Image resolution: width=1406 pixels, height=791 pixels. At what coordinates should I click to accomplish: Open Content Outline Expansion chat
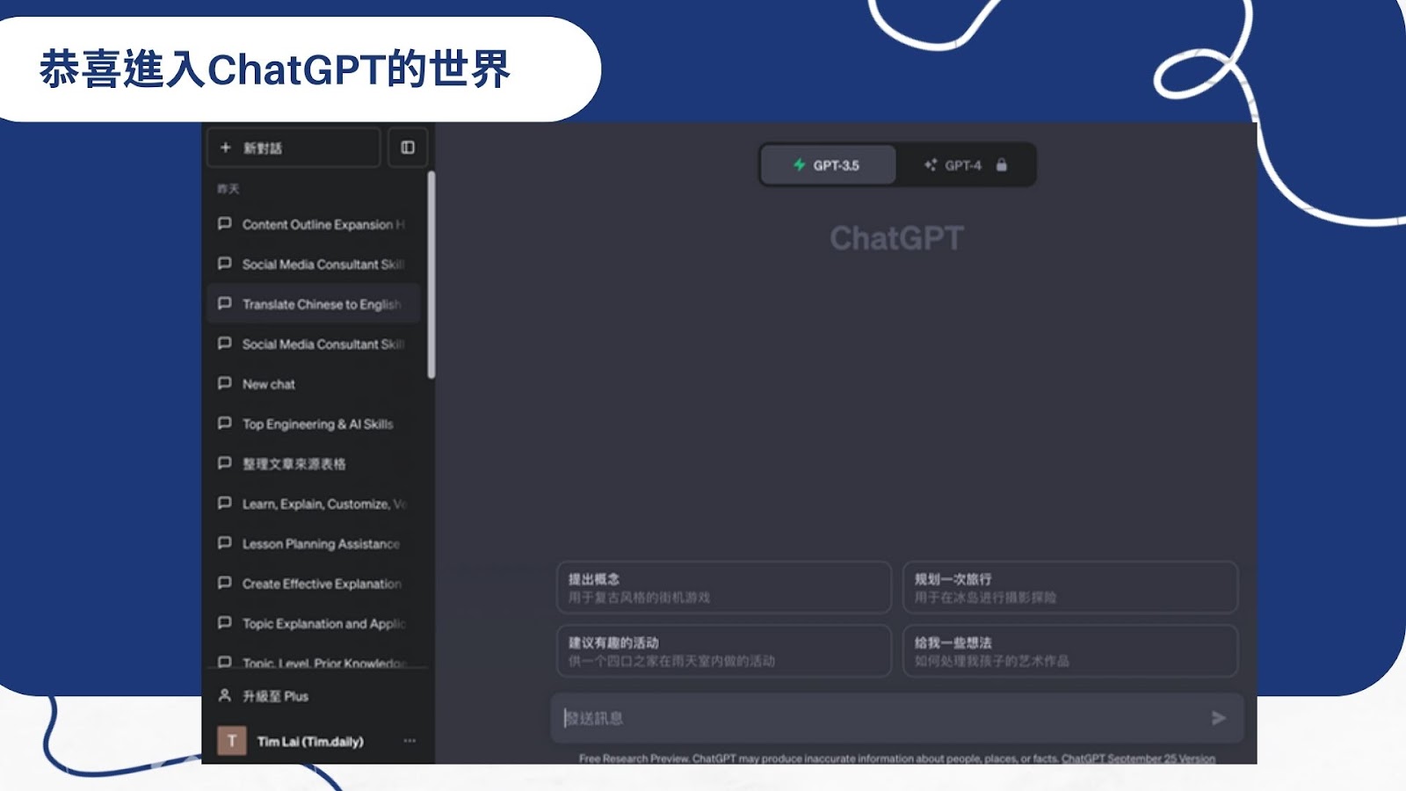[312, 224]
